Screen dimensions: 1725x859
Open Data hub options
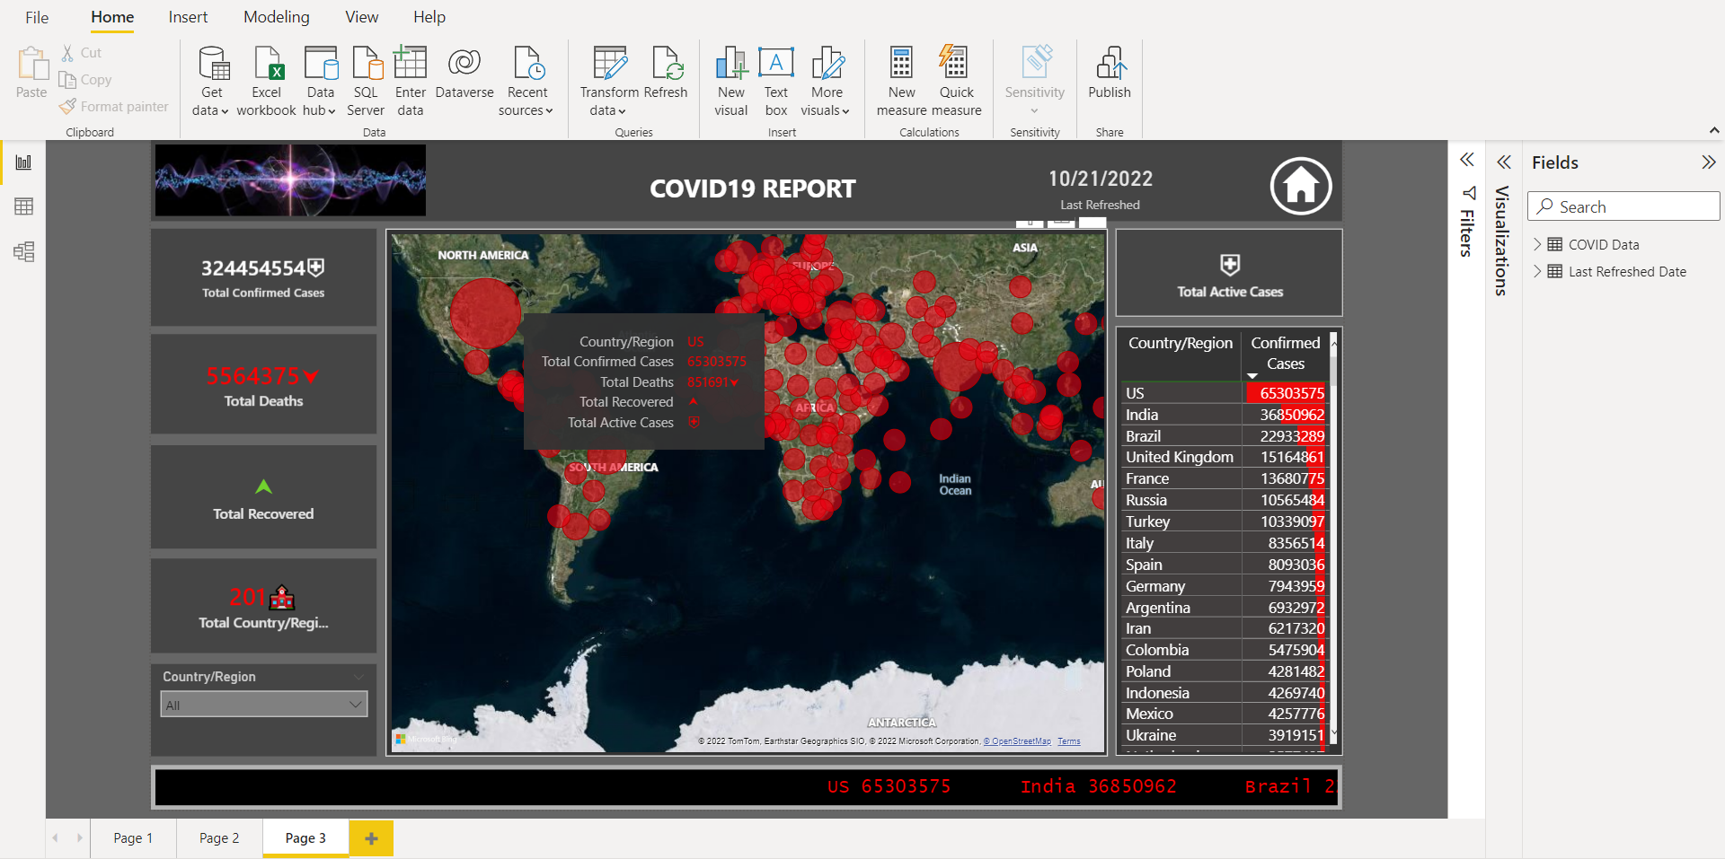[x=320, y=82]
